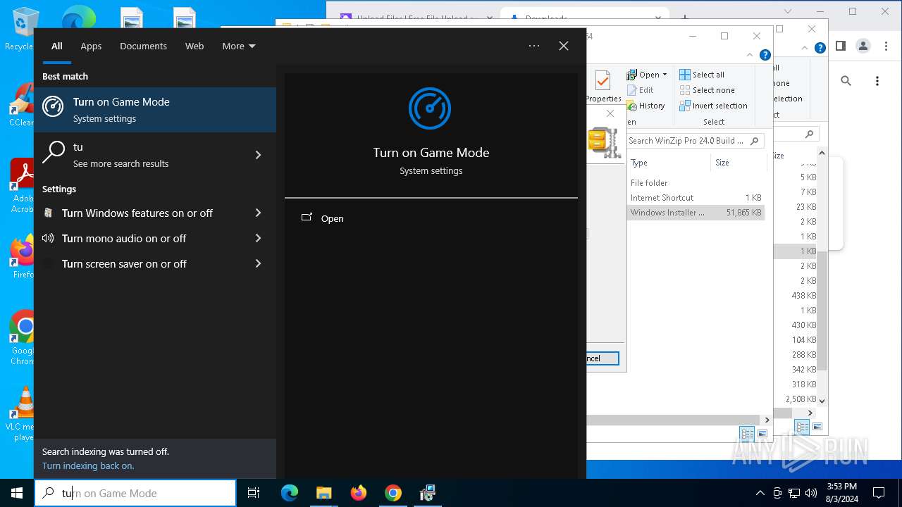
Task: Open Task View on the taskbar
Action: click(x=254, y=493)
